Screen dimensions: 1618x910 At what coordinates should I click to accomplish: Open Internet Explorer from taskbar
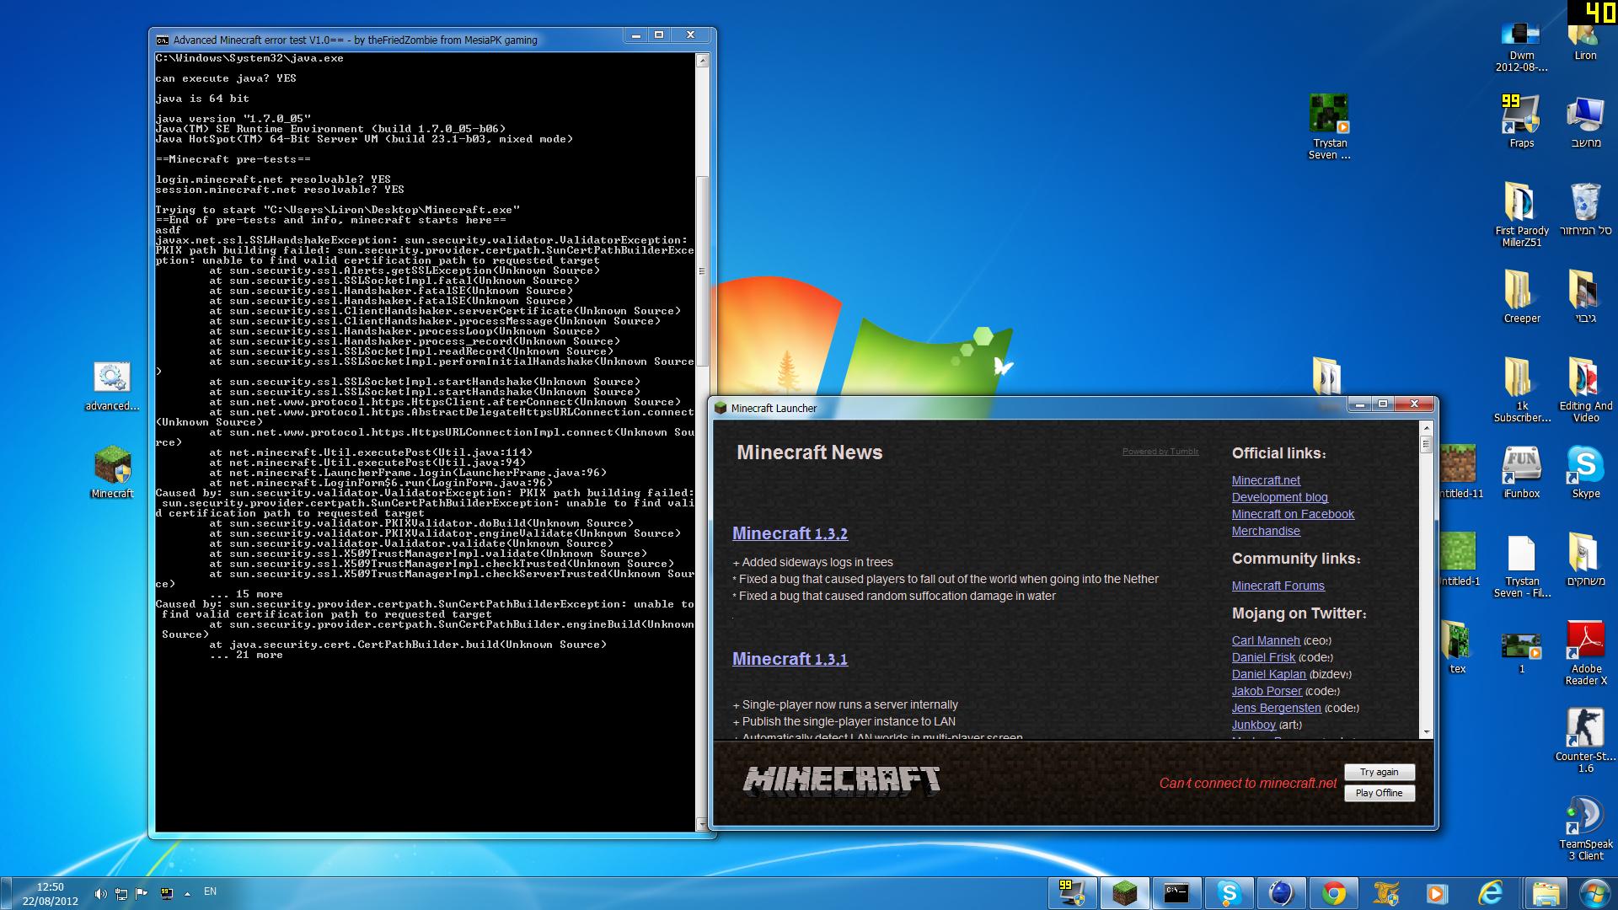pyautogui.click(x=1491, y=893)
